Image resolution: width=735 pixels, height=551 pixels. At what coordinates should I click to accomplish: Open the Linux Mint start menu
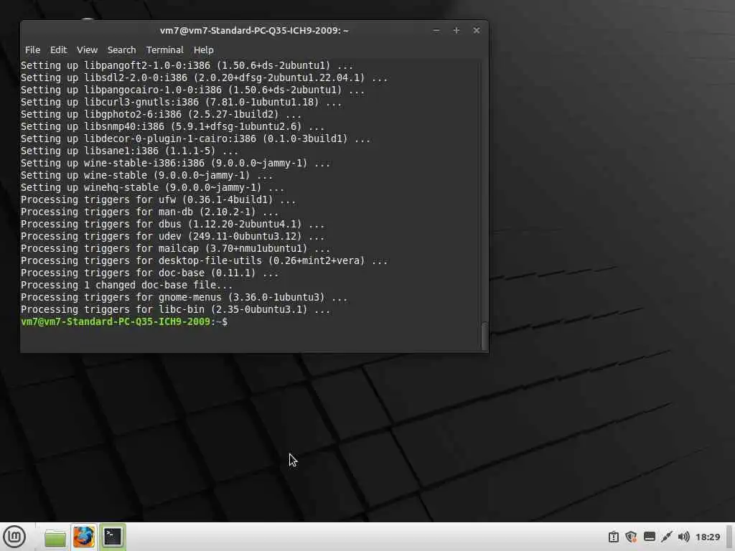pyautogui.click(x=14, y=537)
